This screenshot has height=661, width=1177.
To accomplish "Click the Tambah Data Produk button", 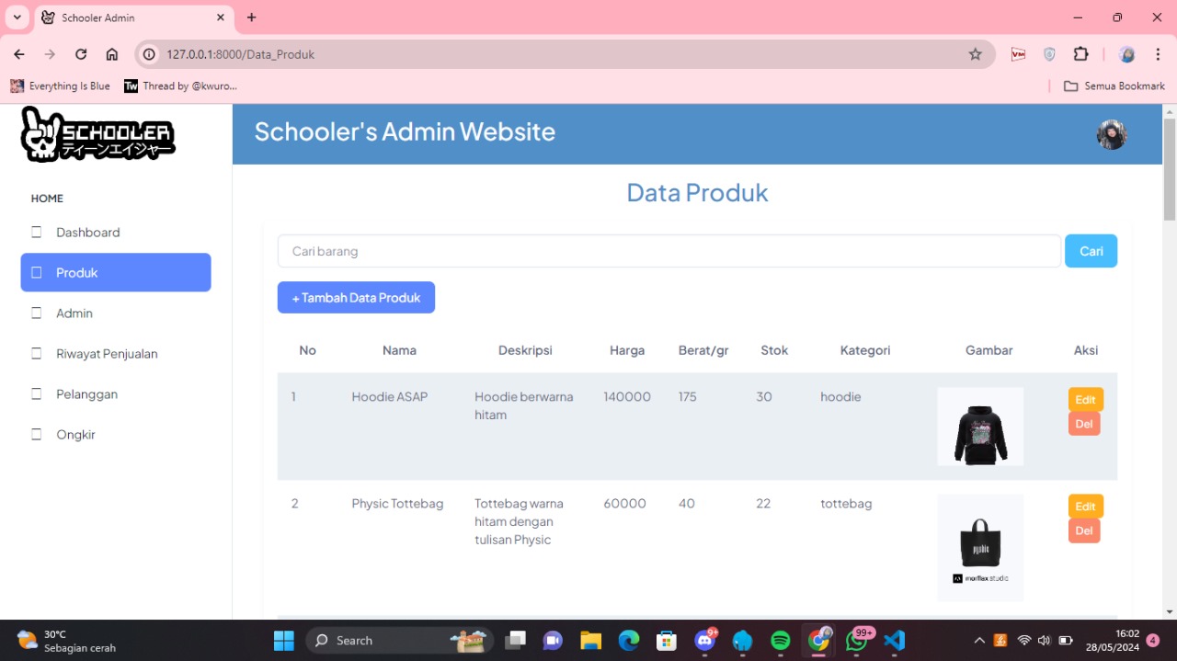I will pyautogui.click(x=356, y=298).
